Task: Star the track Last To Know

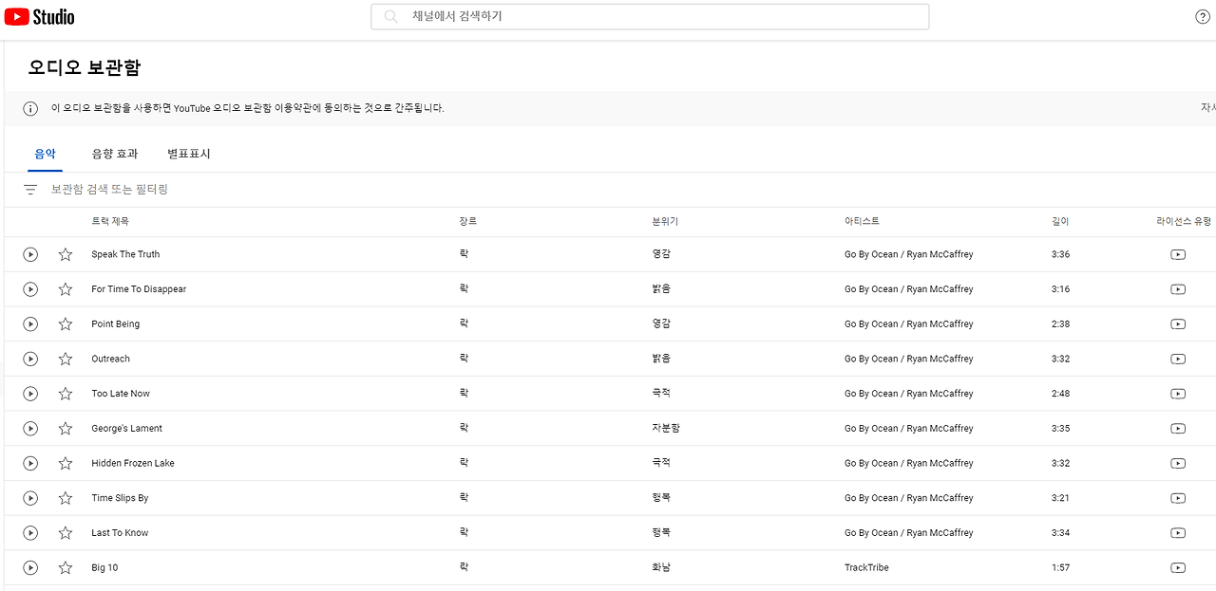Action: [x=66, y=533]
